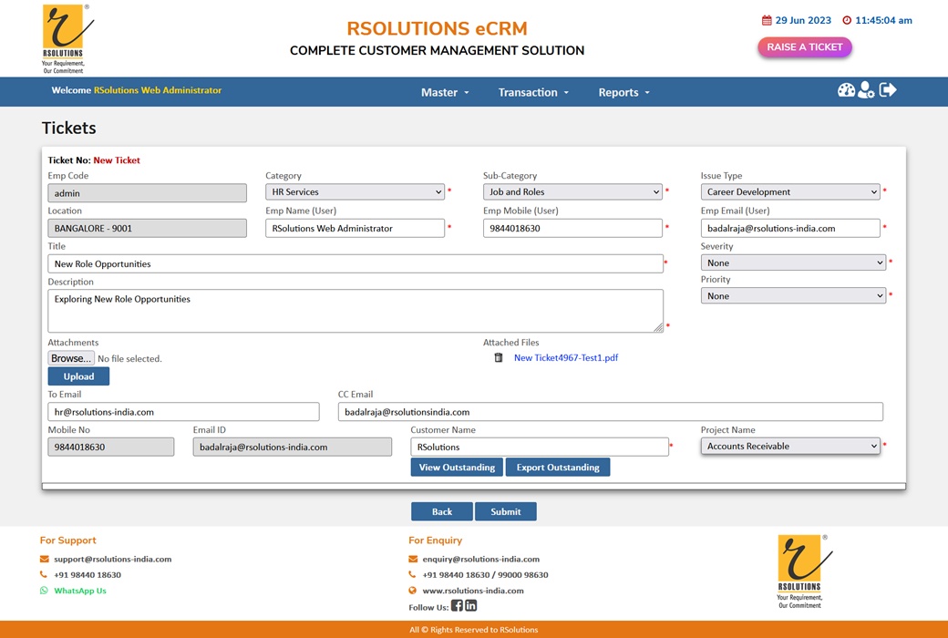Click the logout arrow icon
This screenshot has height=638, width=948.
pyautogui.click(x=888, y=89)
